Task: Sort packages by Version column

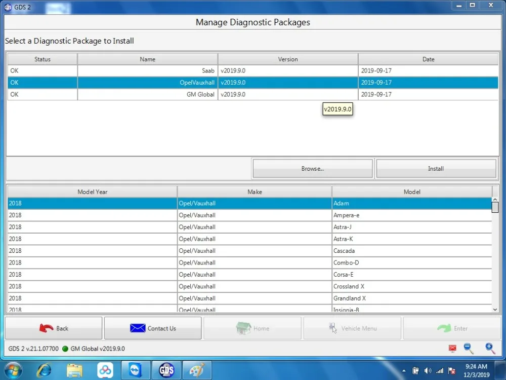Action: (x=288, y=59)
